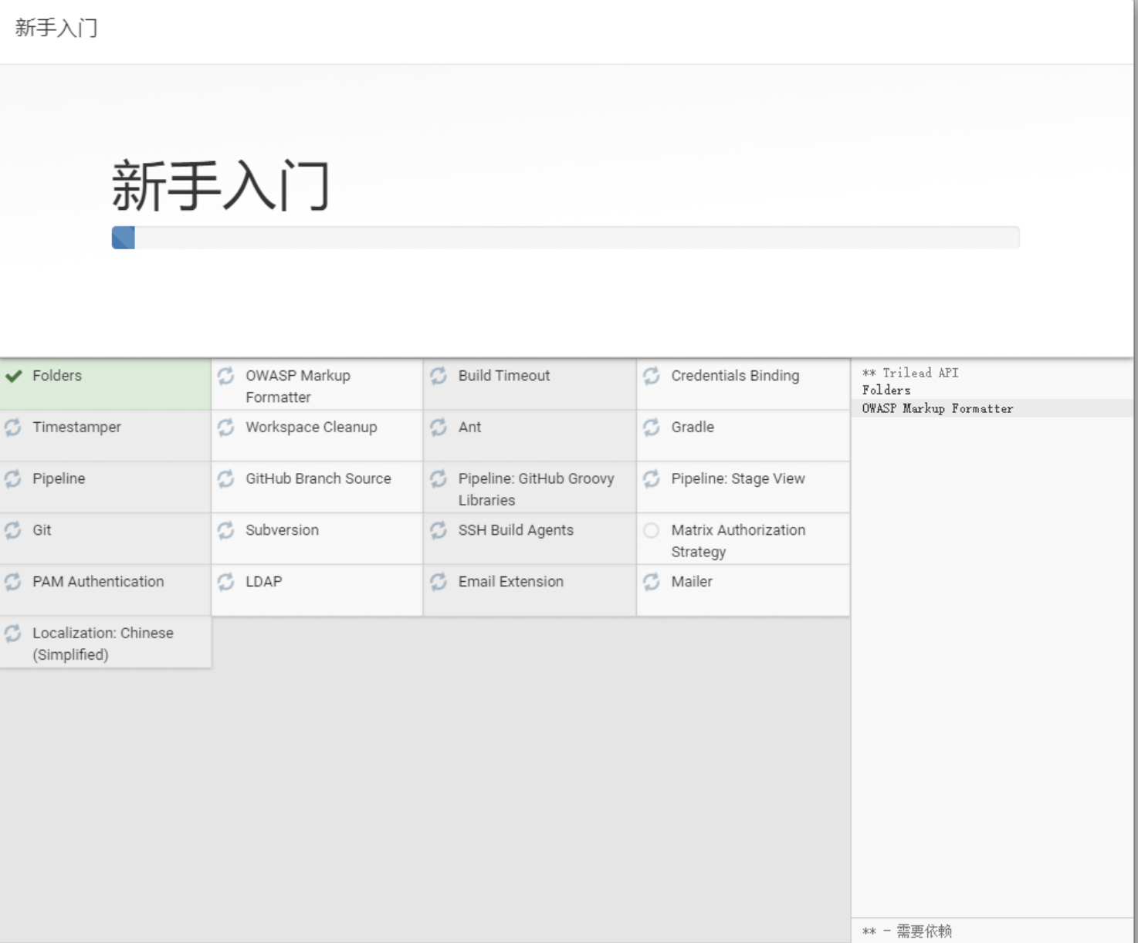Click the sync icon beside SSH Build Agents
Image resolution: width=1138 pixels, height=943 pixels.
pos(439,531)
